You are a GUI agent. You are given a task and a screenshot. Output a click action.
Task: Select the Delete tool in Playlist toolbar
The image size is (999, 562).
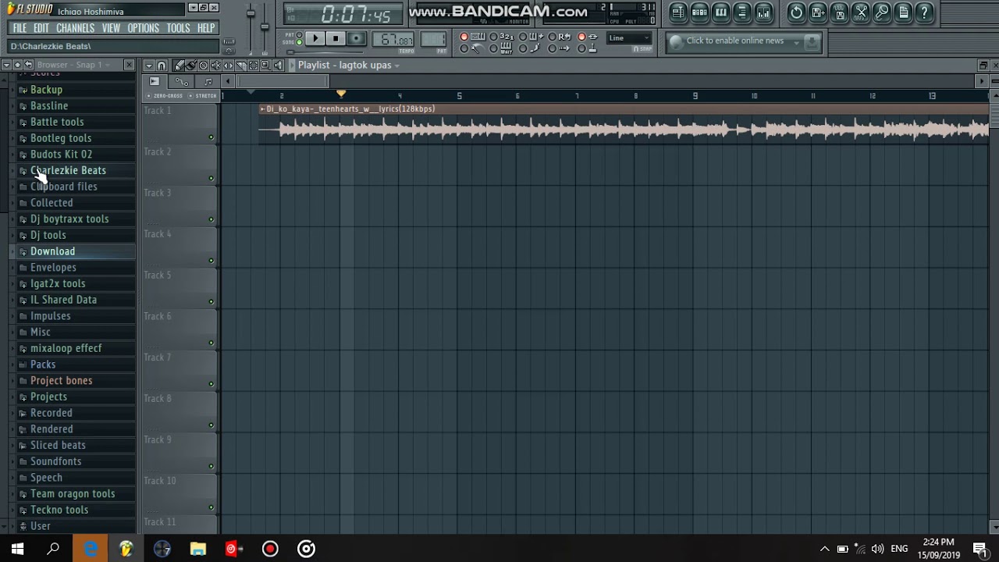pyautogui.click(x=203, y=65)
